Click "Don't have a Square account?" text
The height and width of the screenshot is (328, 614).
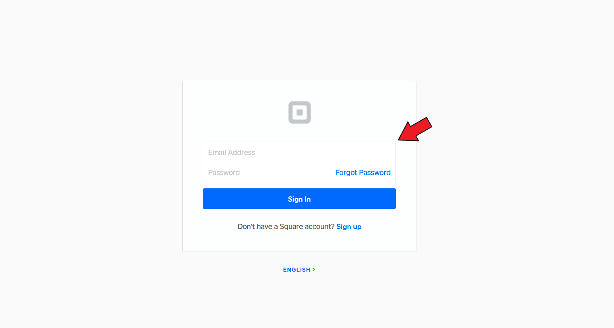click(x=286, y=227)
